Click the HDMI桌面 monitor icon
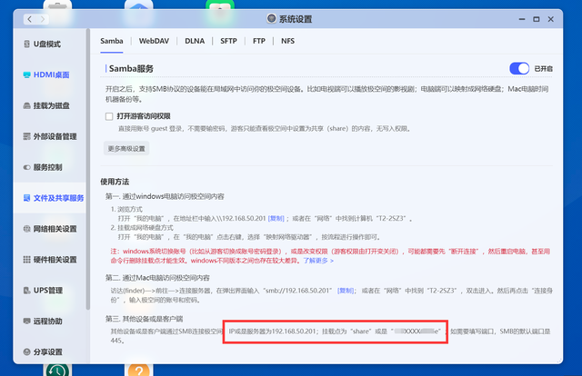Image resolution: width=582 pixels, height=376 pixels. coord(26,74)
